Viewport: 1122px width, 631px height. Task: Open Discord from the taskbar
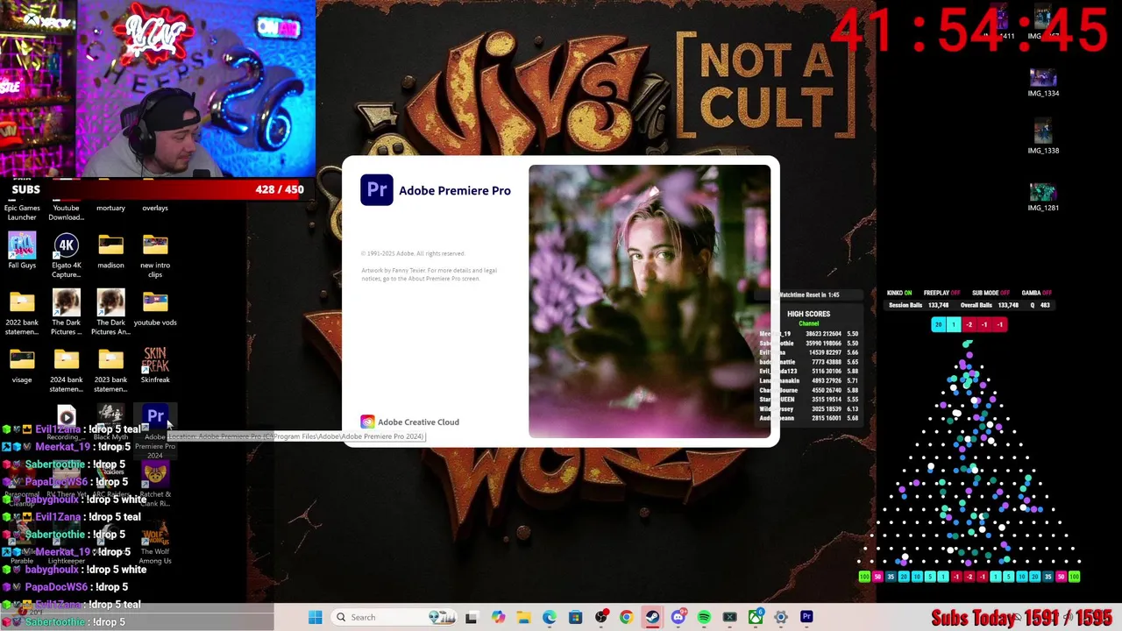(x=678, y=617)
